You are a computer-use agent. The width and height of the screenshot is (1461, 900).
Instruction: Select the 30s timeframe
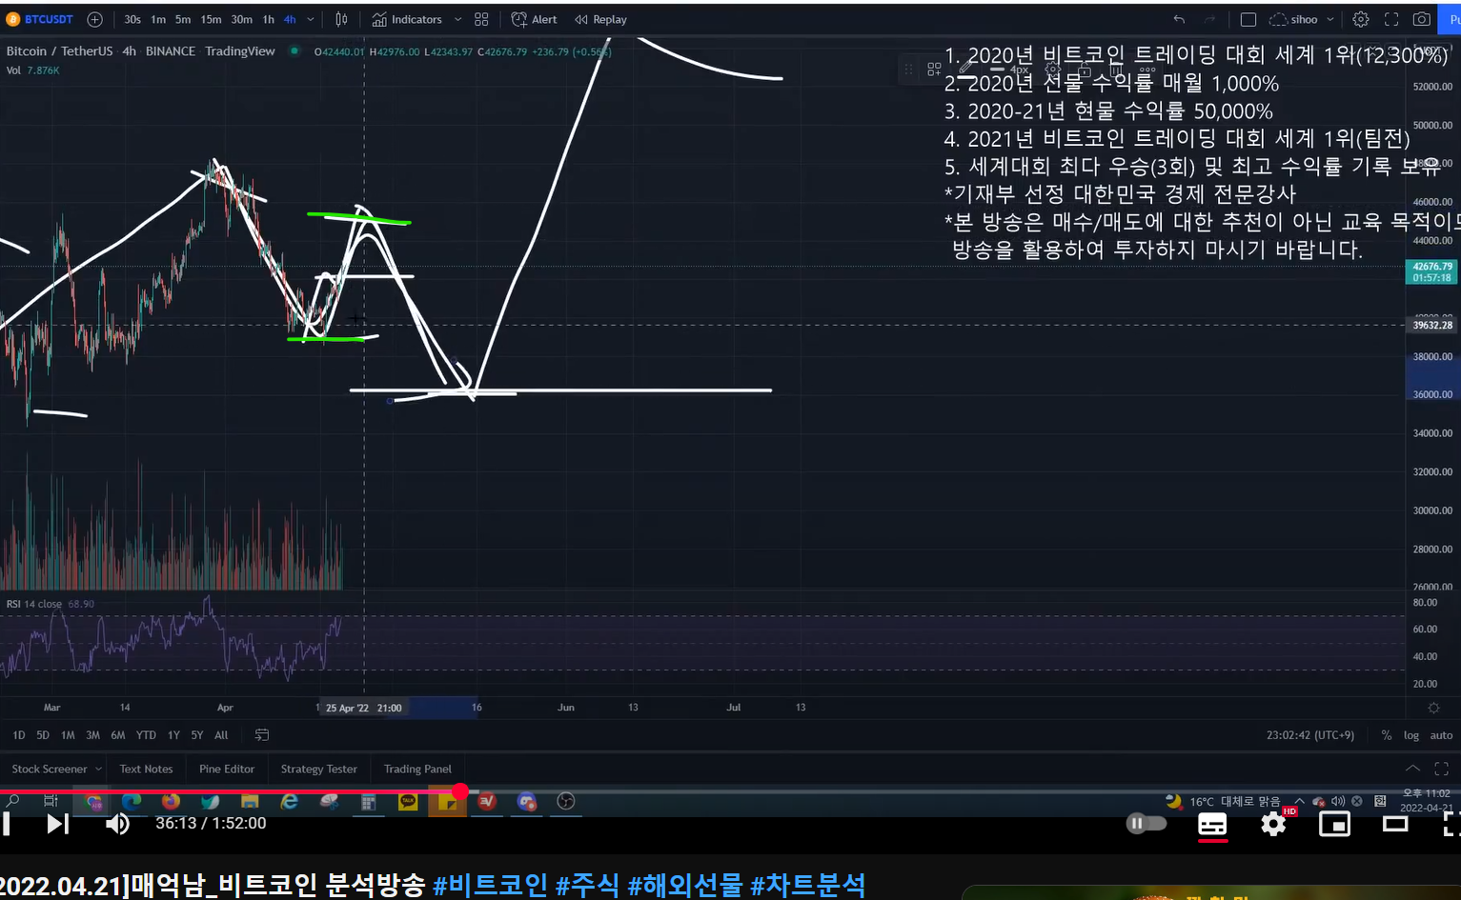132,19
